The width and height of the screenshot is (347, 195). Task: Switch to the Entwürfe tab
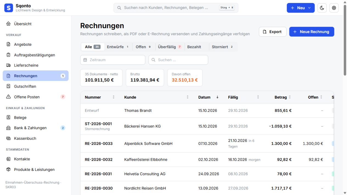[118, 47]
